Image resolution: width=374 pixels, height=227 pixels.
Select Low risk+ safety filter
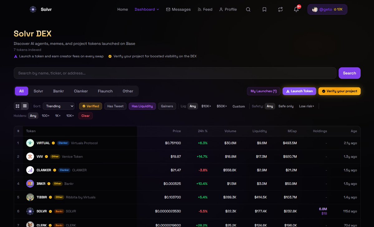[307, 106]
